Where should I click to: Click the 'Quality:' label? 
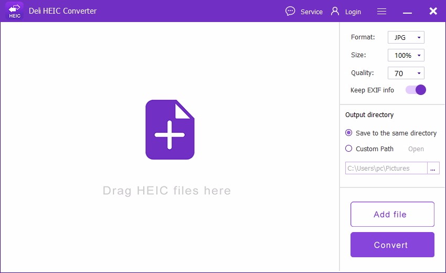point(362,73)
